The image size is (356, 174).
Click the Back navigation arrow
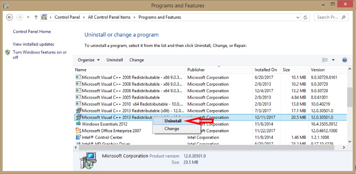click(x=10, y=17)
